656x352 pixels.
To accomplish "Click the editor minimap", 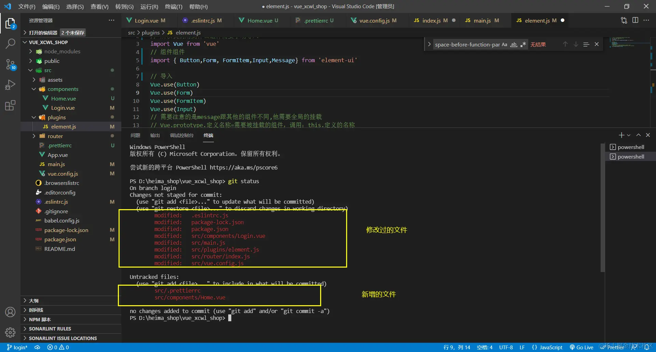I will (630, 82).
